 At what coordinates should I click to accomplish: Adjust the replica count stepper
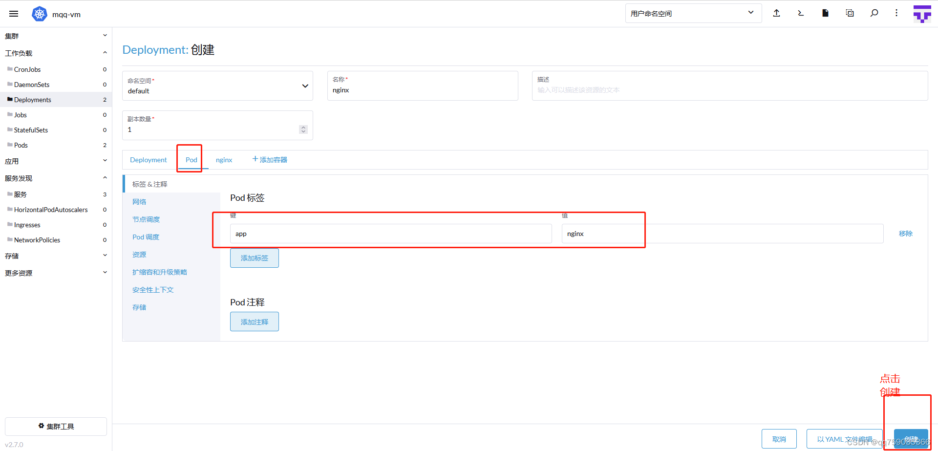pos(303,129)
